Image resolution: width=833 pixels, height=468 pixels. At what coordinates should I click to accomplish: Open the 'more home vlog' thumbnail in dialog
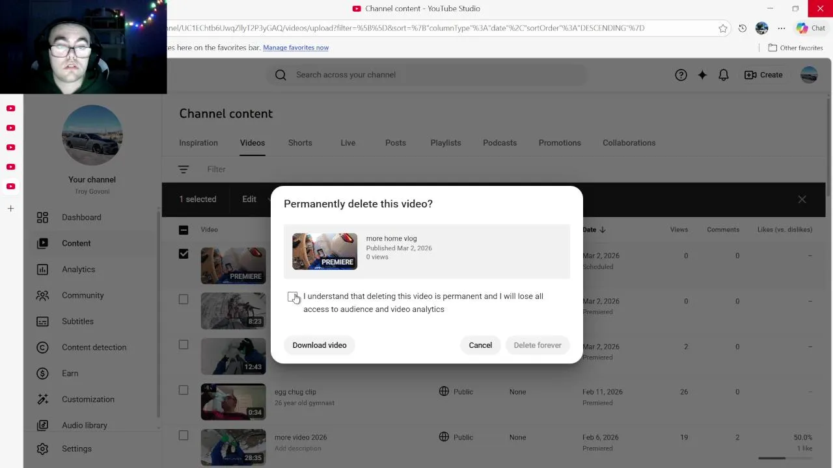325,252
